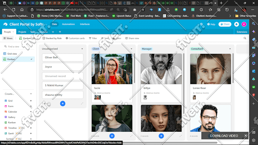Reload the browser page
This screenshot has width=258, height=145.
(x=14, y=10)
